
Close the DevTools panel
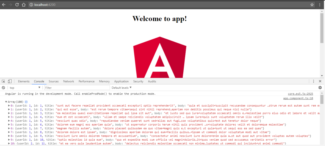click(320, 81)
